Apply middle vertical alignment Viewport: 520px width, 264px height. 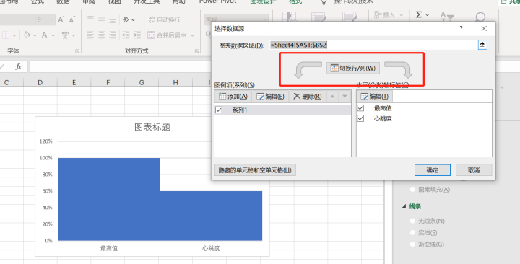(102, 19)
